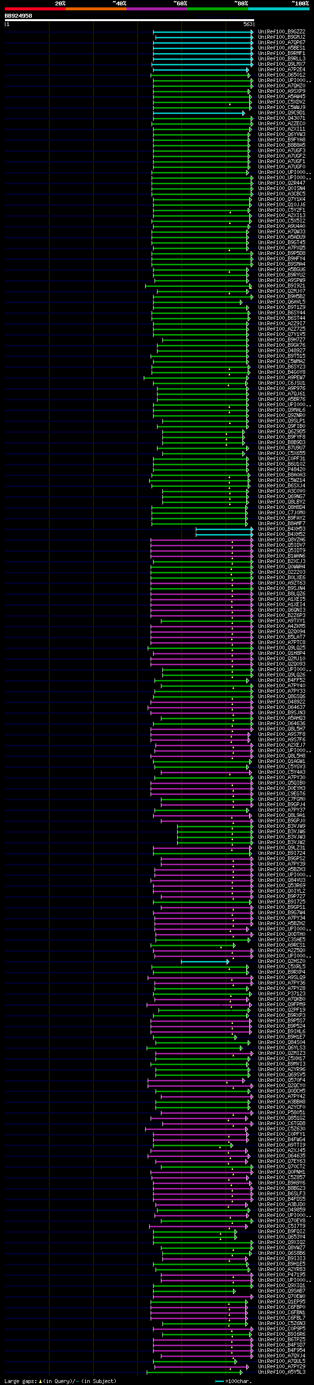Click label UniRef100_Q9LQ25
This screenshot has width=314, height=1385.
(x=282, y=648)
